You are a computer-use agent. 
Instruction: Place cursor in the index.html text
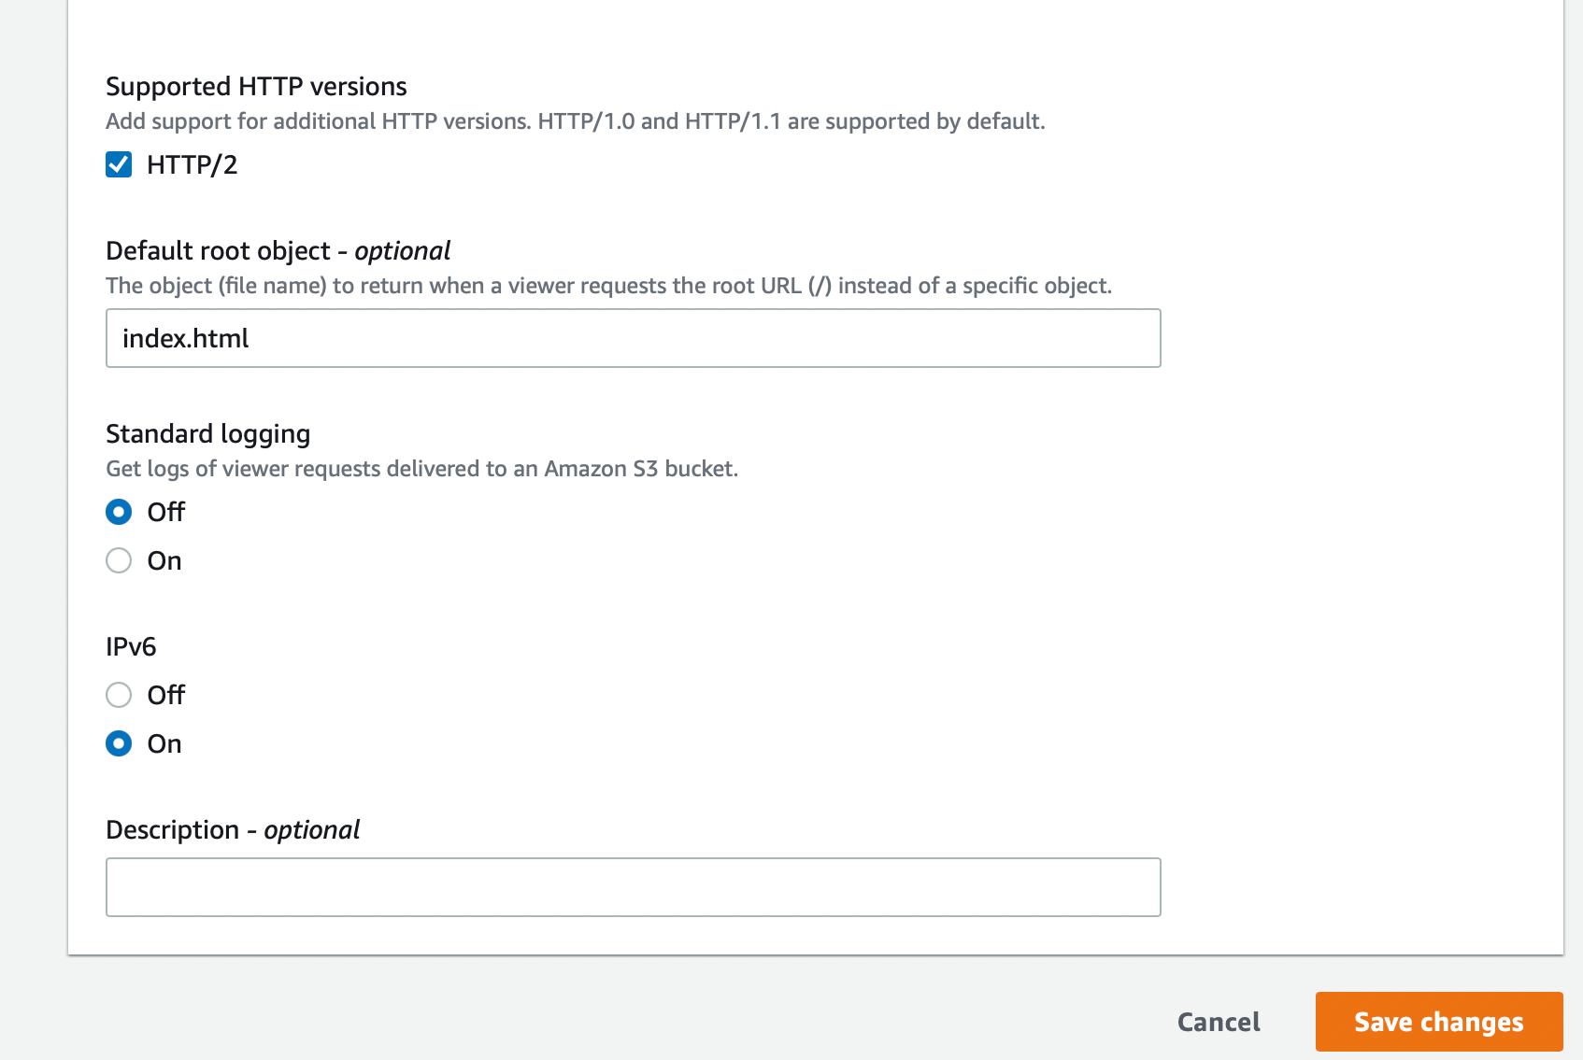coord(185,338)
